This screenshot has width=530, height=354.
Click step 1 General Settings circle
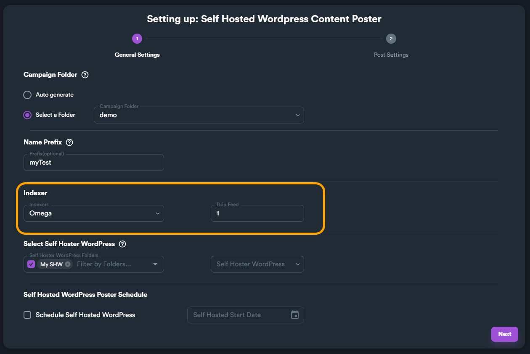[137, 39]
